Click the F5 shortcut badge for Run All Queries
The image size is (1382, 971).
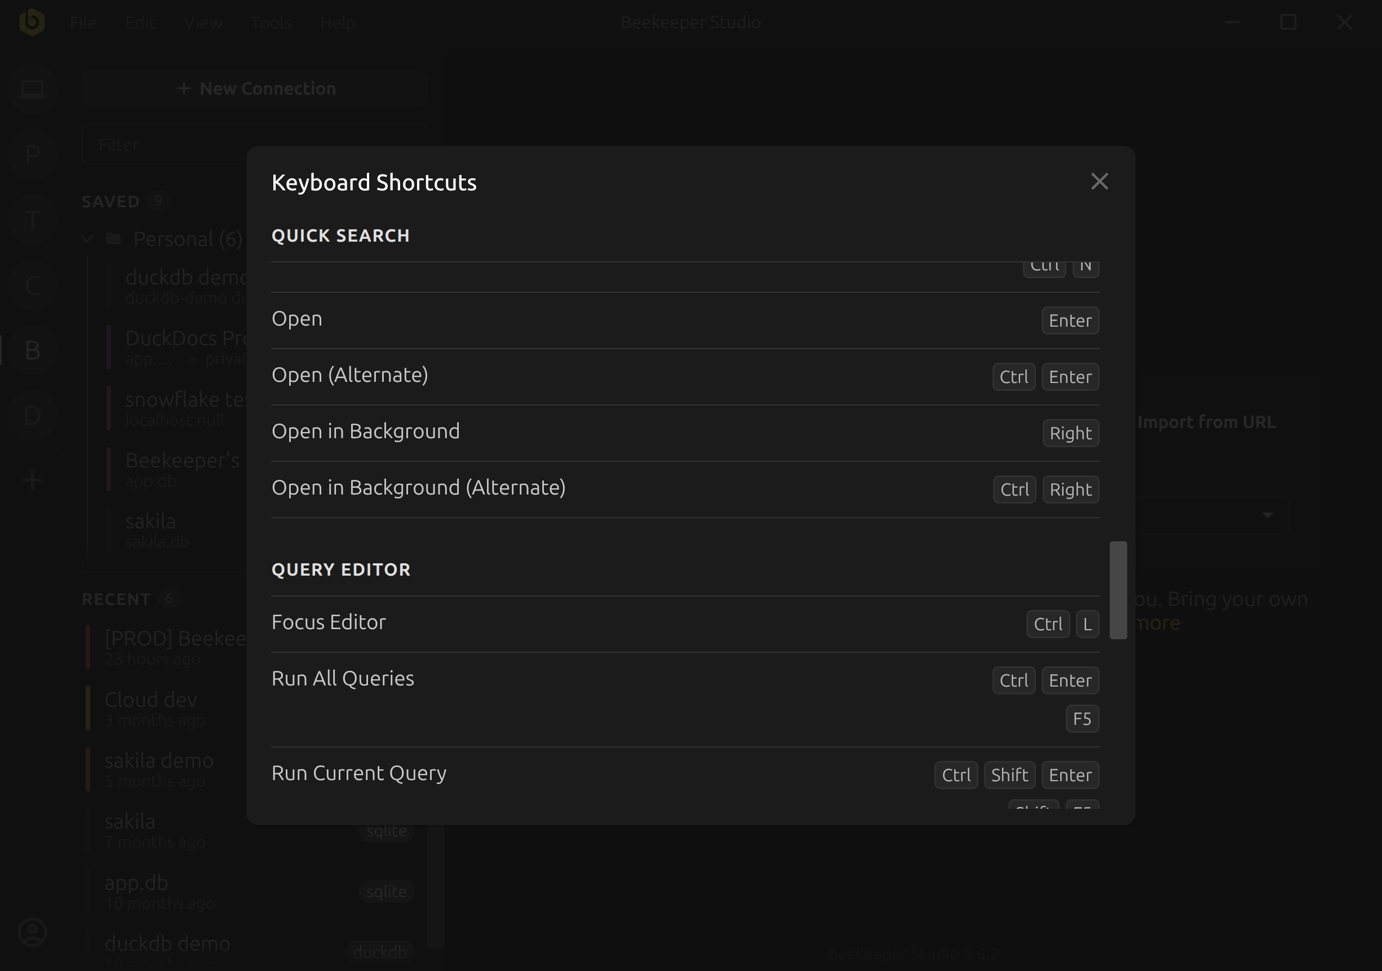click(x=1082, y=718)
